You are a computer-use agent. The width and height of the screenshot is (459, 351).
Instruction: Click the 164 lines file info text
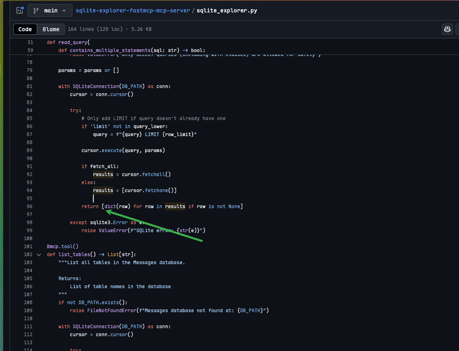click(x=110, y=29)
